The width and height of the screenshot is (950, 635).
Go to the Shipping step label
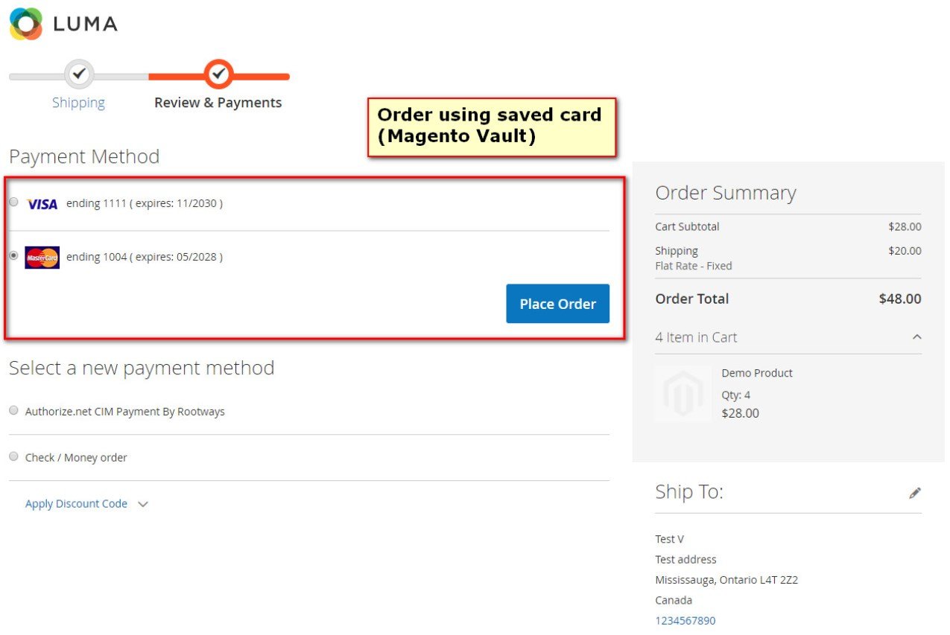(x=78, y=103)
